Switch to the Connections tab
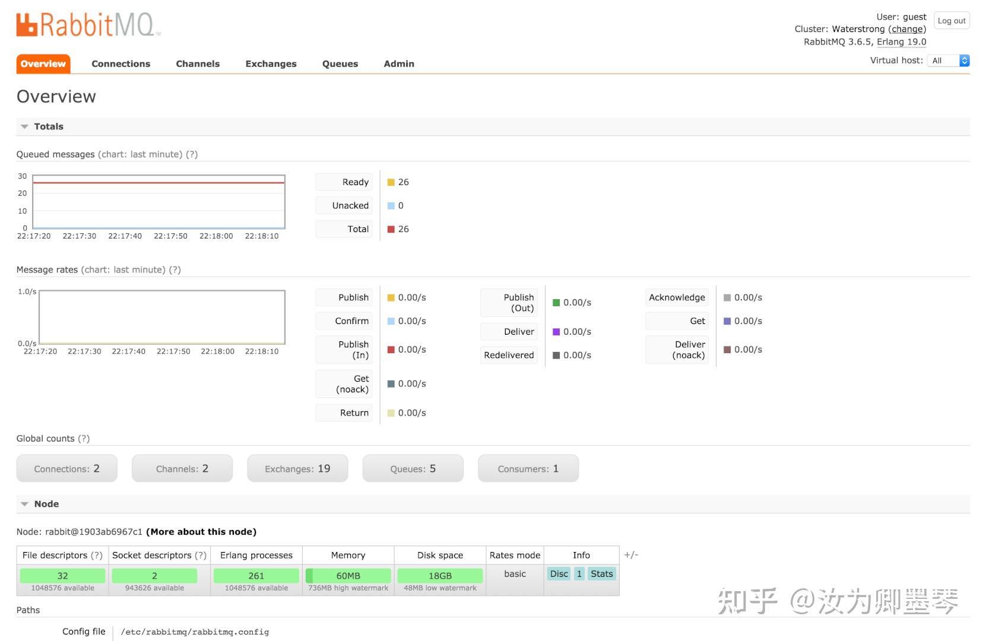Image resolution: width=983 pixels, height=641 pixels. 121,64
